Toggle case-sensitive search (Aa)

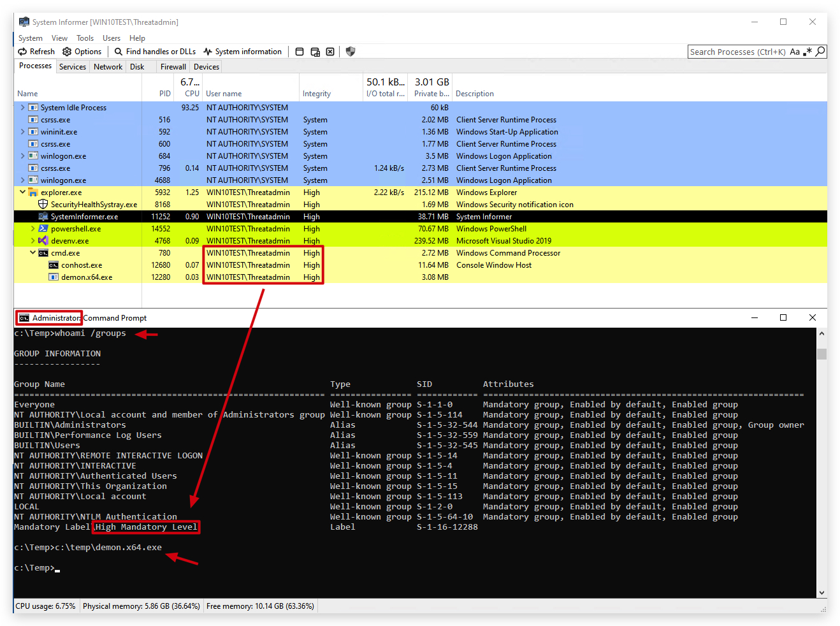[x=795, y=52]
